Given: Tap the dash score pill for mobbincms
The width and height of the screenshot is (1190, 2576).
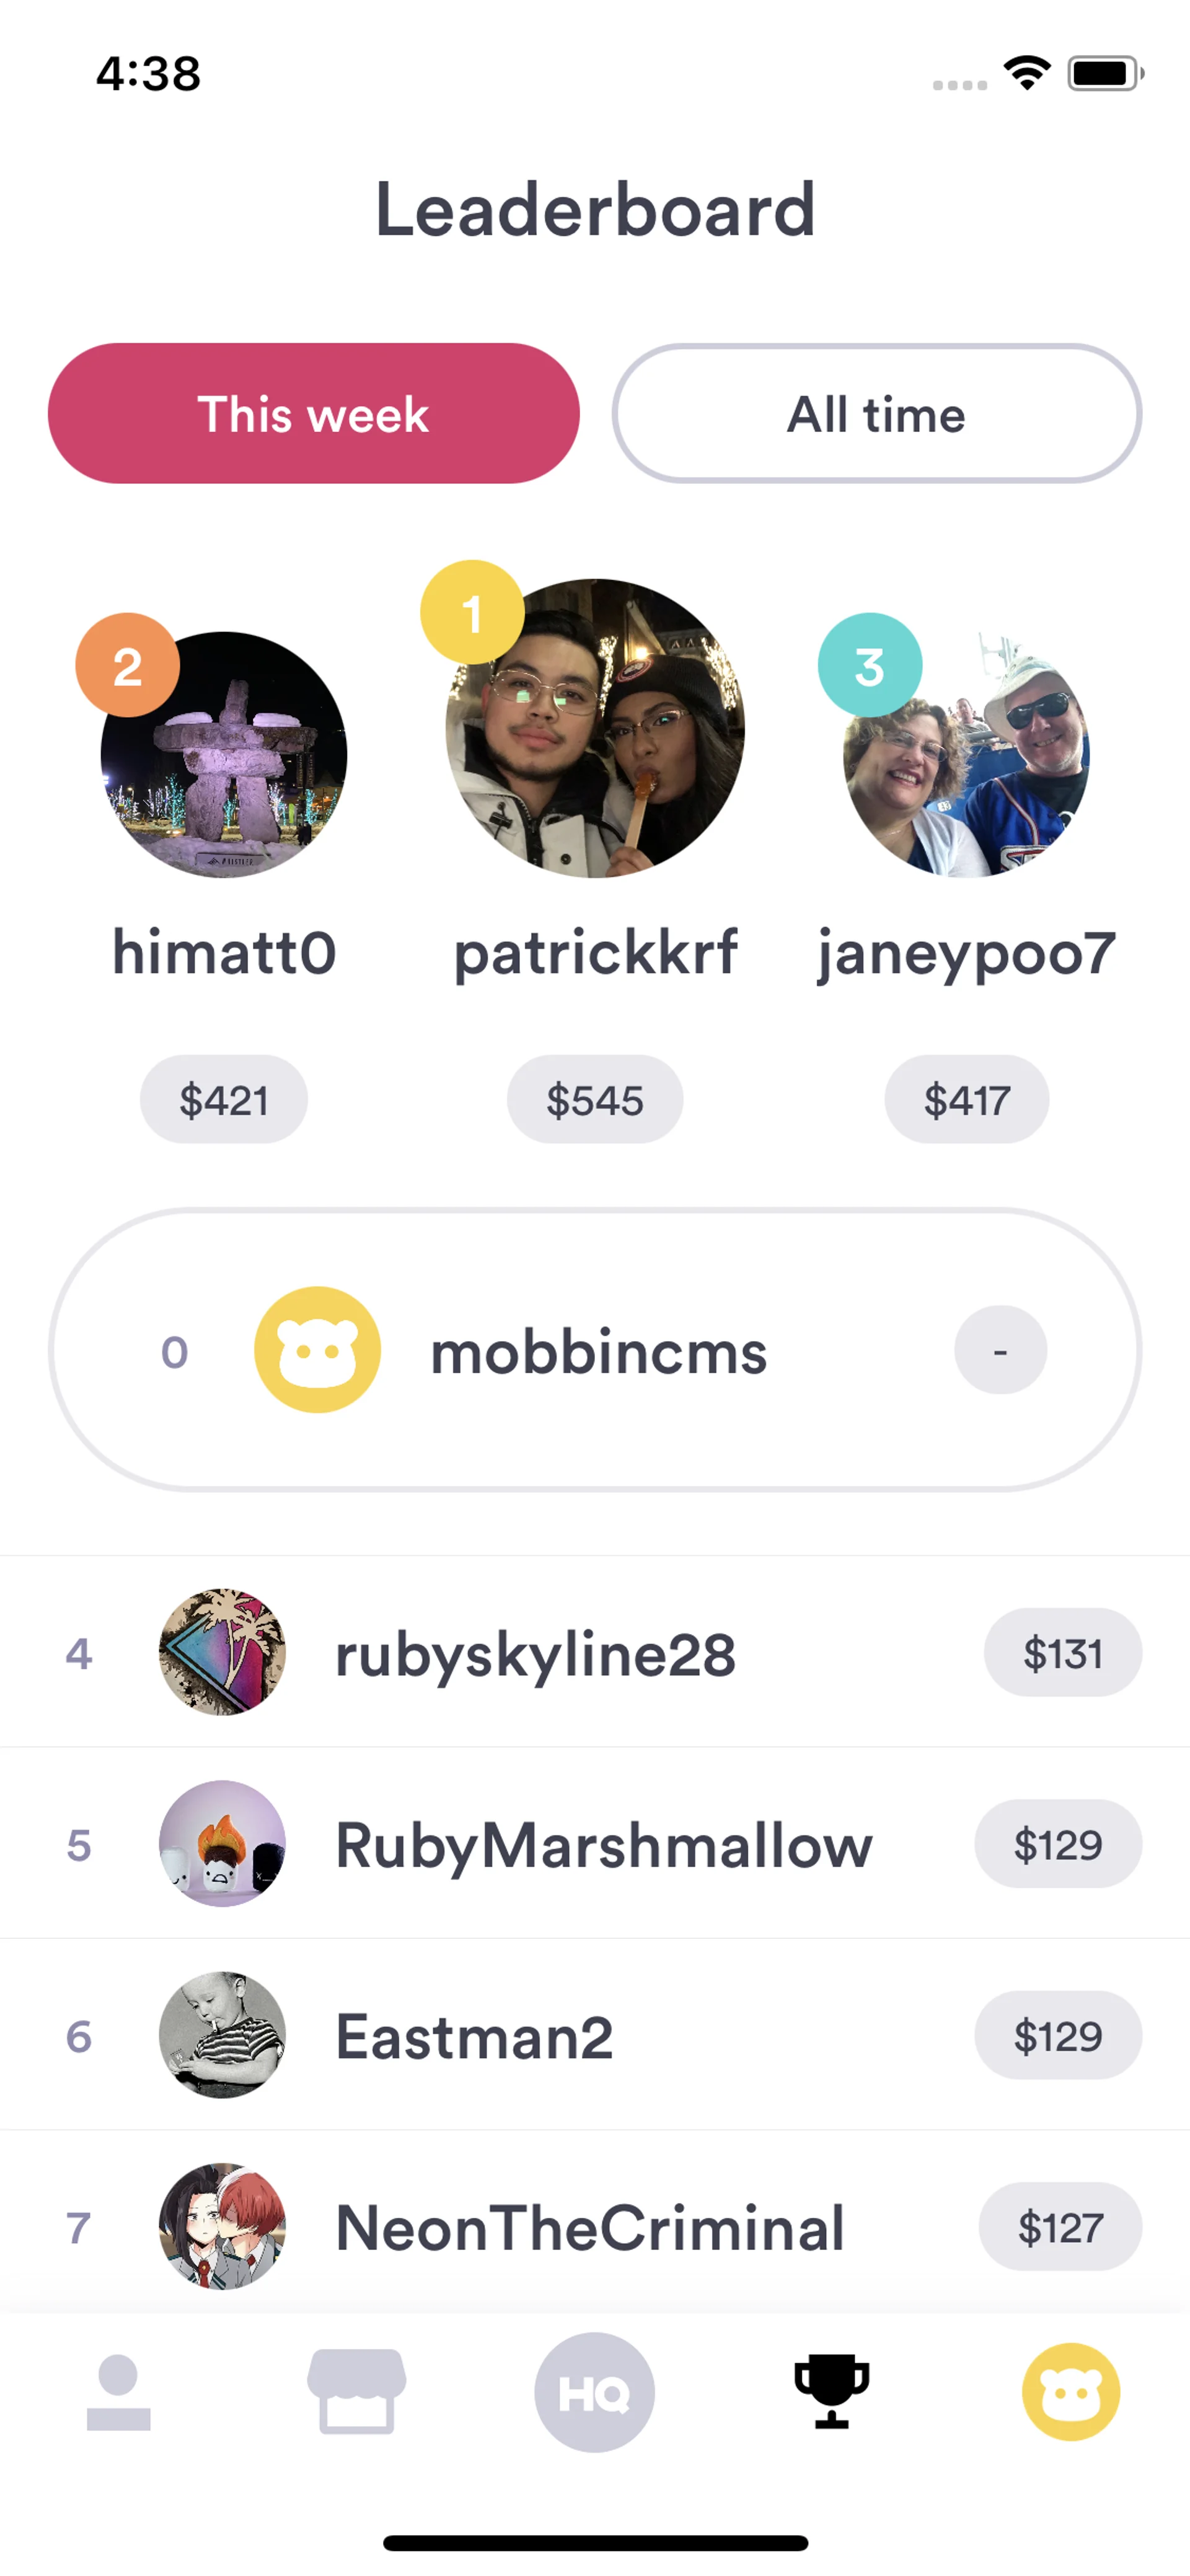Looking at the screenshot, I should click(x=1000, y=1350).
